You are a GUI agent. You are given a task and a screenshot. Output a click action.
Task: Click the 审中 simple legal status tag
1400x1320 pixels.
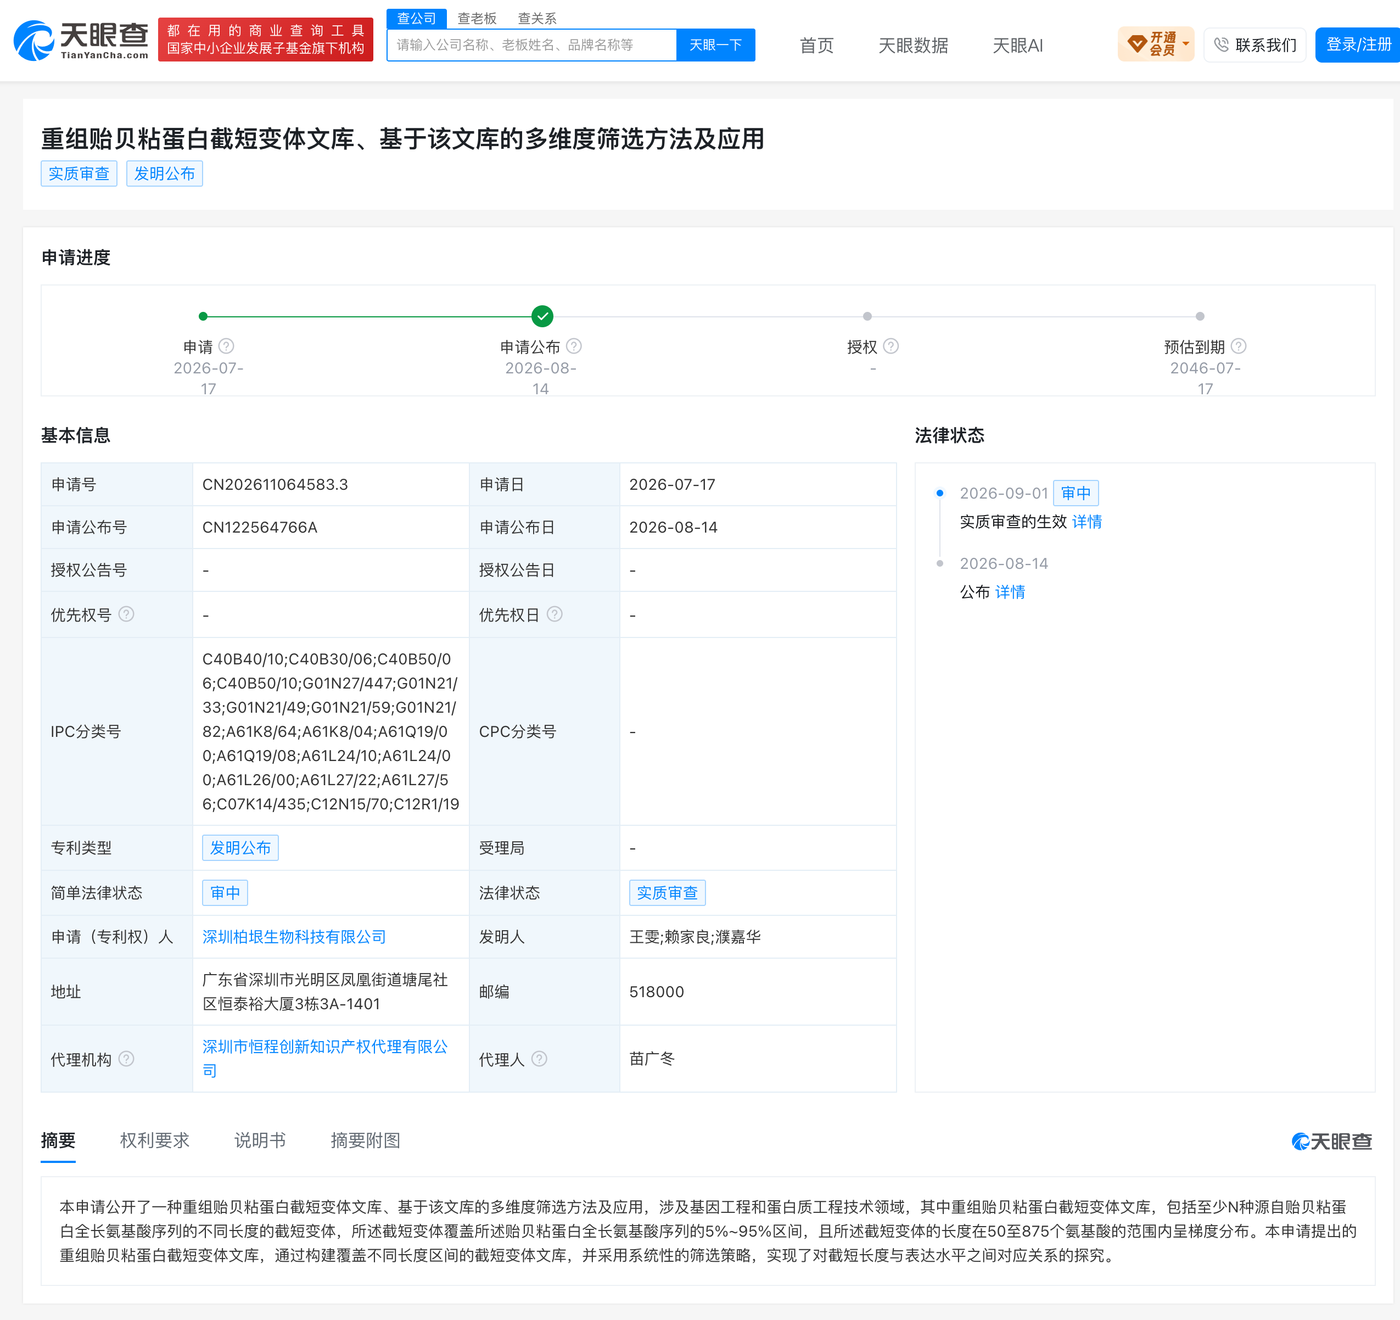(225, 893)
